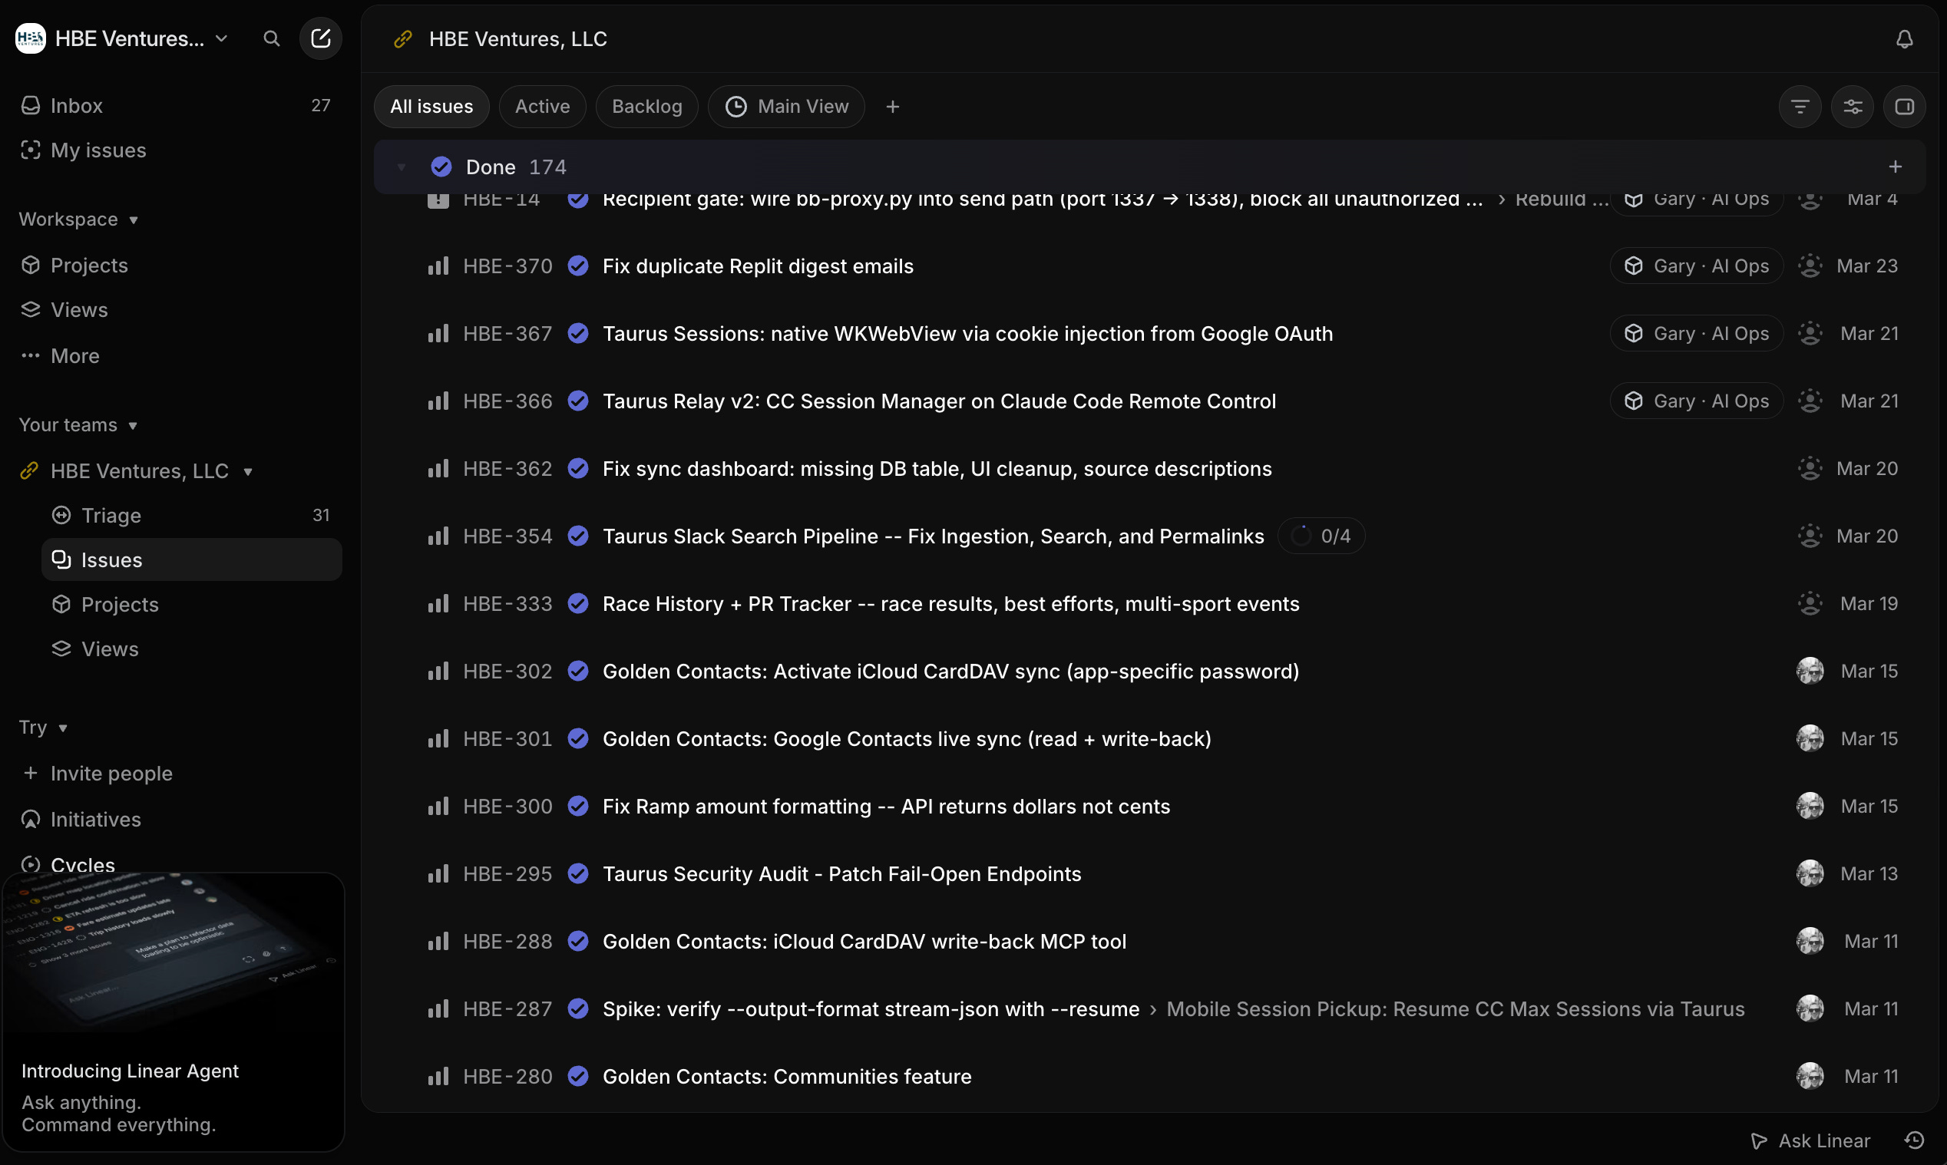Click the Invite people link
1947x1165 pixels.
(111, 774)
